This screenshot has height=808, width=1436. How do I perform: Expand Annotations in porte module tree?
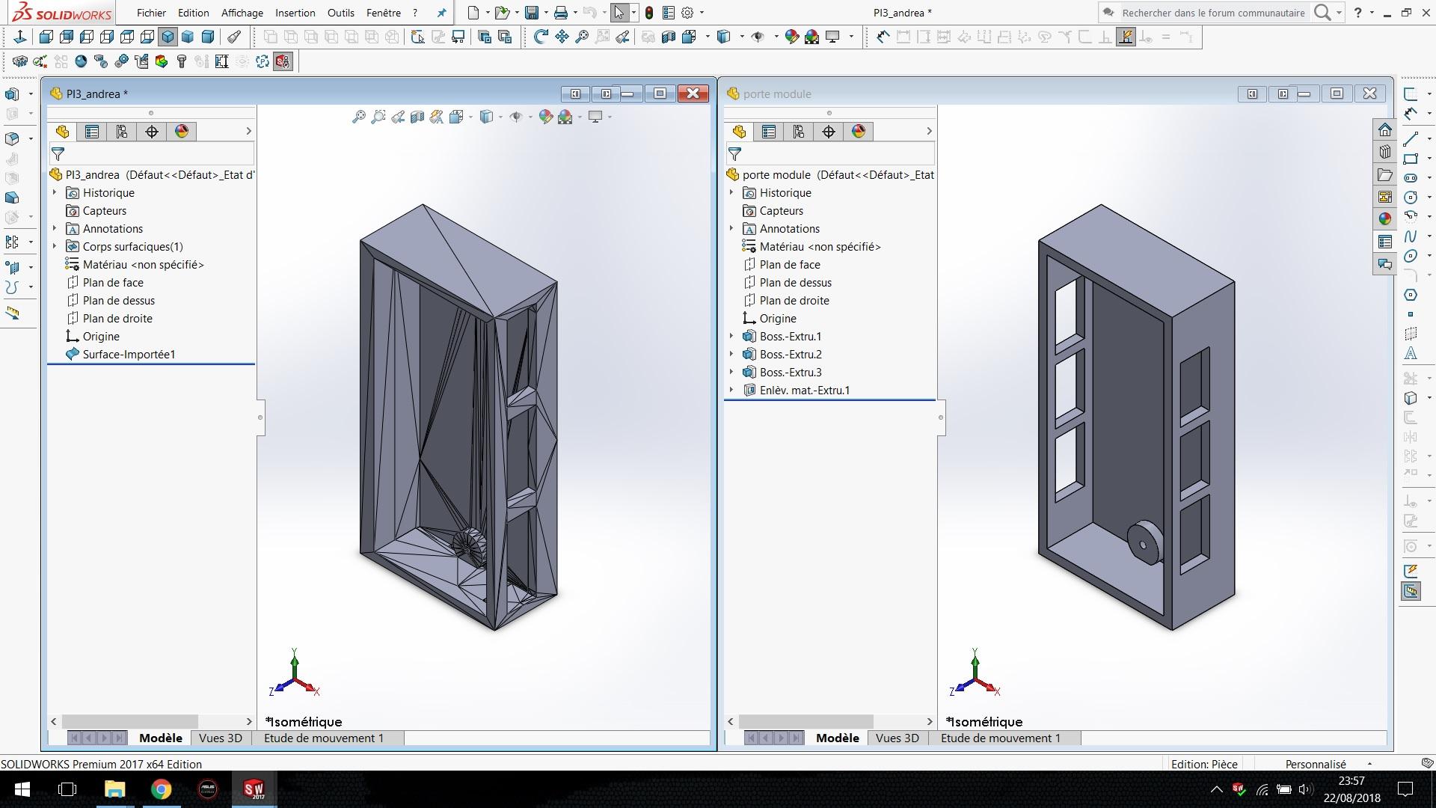tap(731, 228)
